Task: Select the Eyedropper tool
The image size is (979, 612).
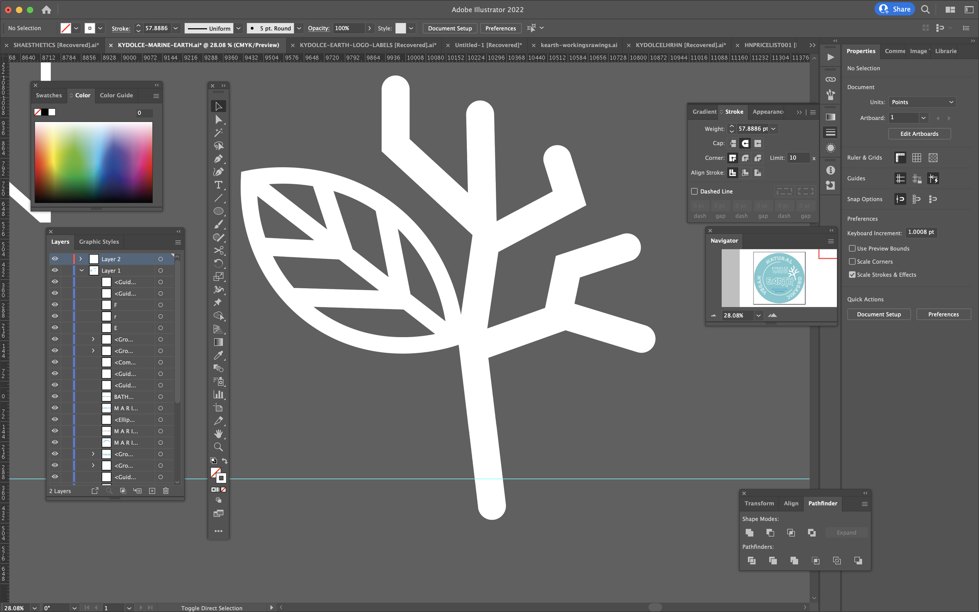Action: click(219, 356)
